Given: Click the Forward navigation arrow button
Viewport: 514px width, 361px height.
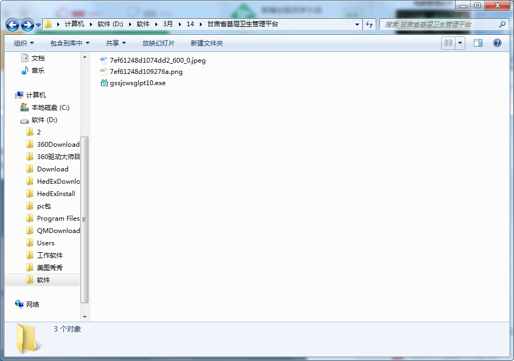Looking at the screenshot, I should click(28, 25).
